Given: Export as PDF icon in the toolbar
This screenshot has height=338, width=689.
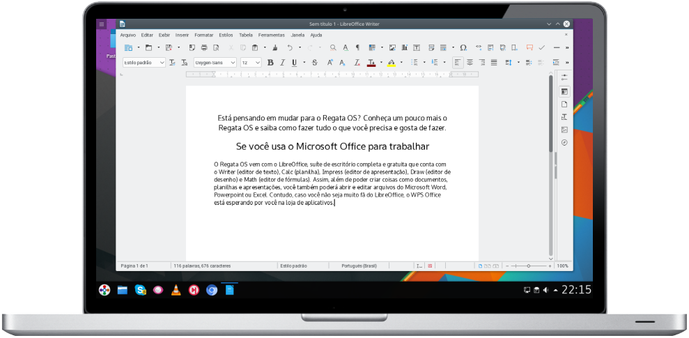Looking at the screenshot, I should click(x=192, y=47).
